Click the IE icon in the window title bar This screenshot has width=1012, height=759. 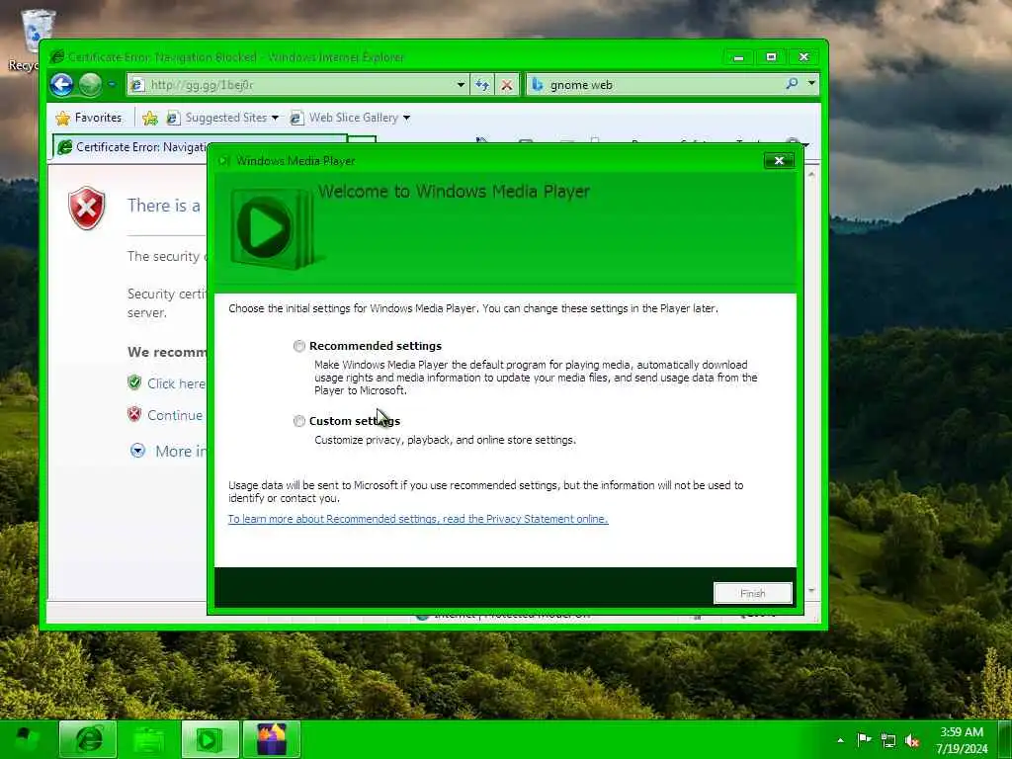(56, 56)
